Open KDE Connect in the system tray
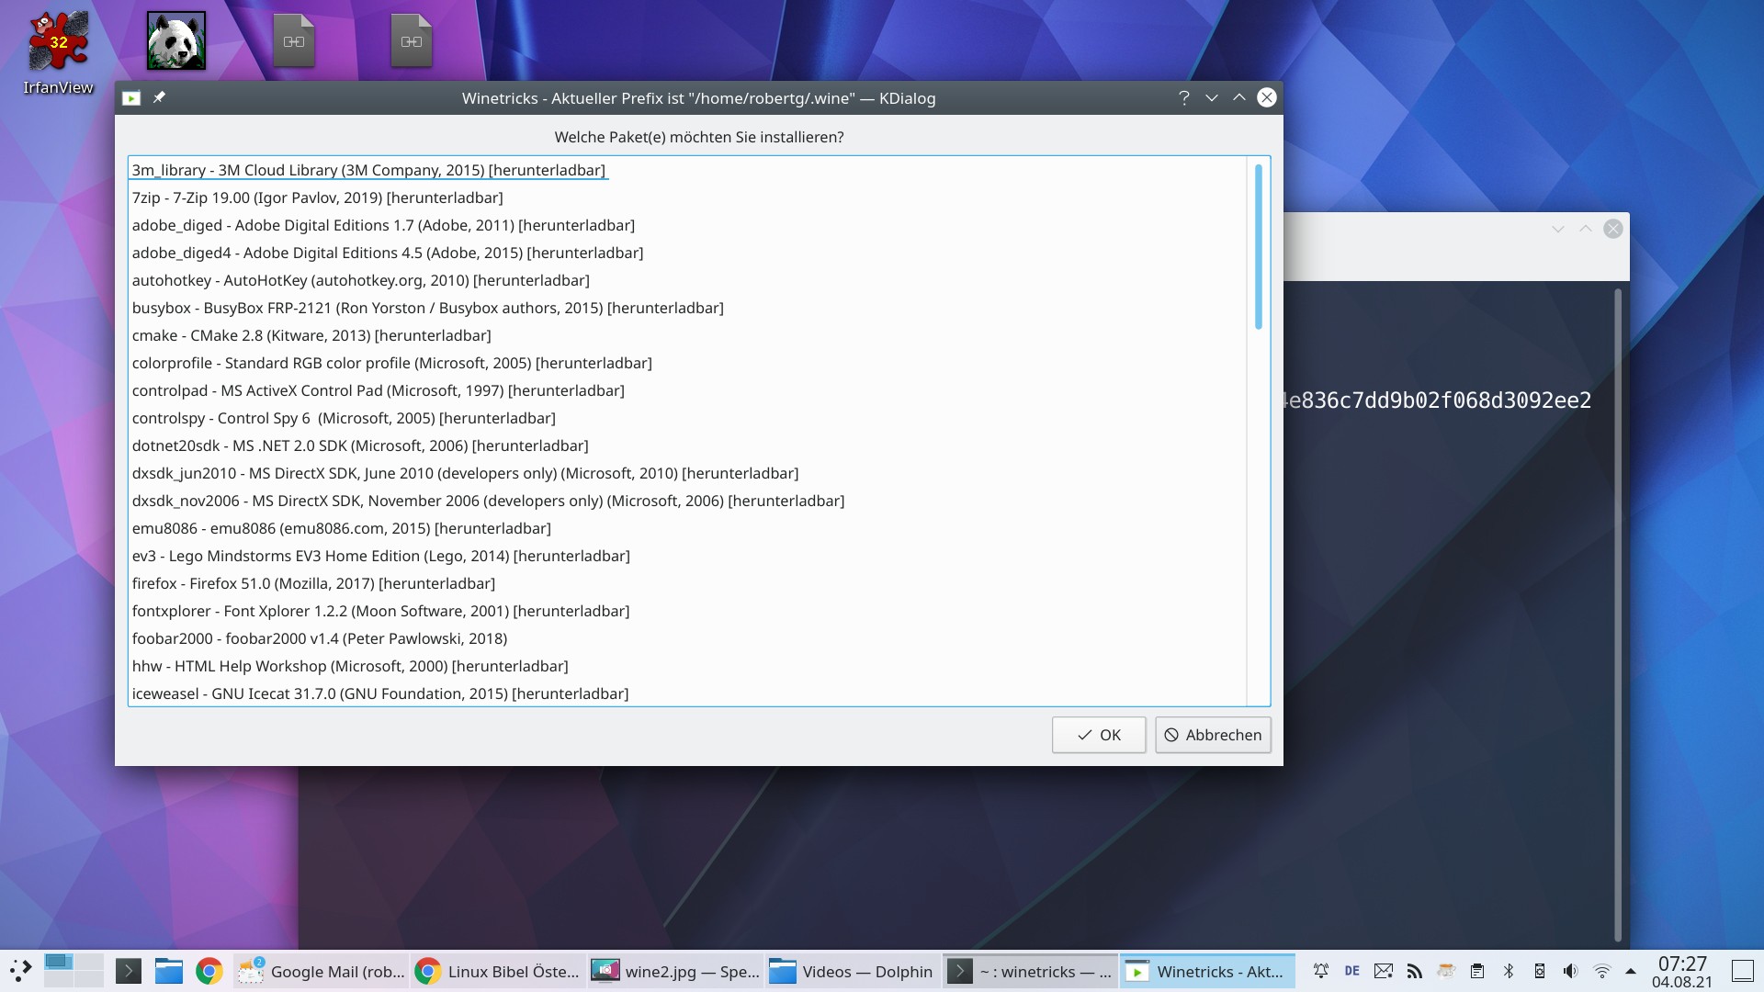Image resolution: width=1764 pixels, height=992 pixels. (x=1540, y=971)
